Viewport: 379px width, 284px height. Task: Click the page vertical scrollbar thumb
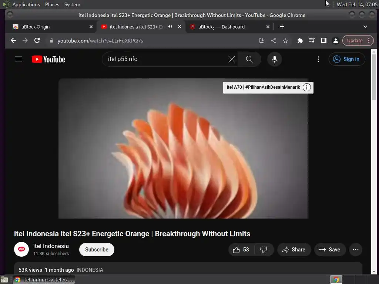click(x=374, y=77)
